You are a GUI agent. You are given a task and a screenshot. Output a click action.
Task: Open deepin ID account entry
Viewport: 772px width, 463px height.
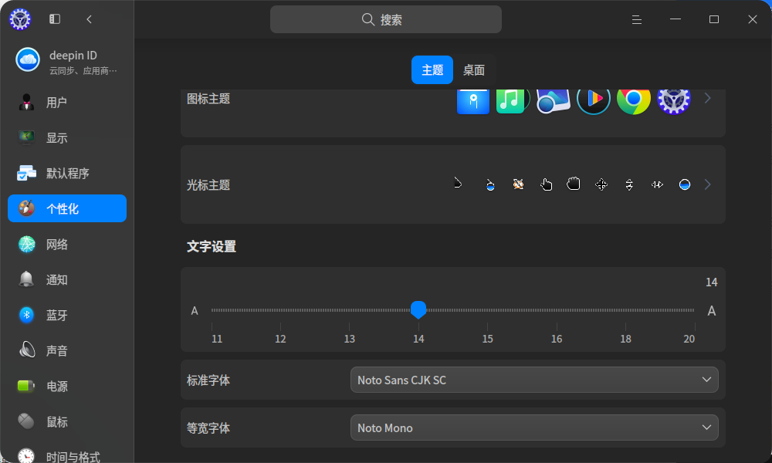[67, 61]
